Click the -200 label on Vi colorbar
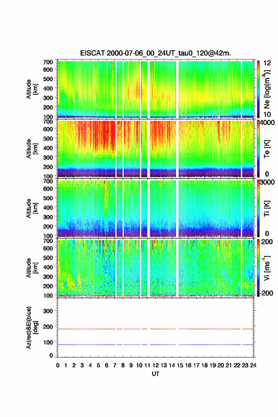Image resolution: width=278 pixels, height=417 pixels. pos(265,293)
